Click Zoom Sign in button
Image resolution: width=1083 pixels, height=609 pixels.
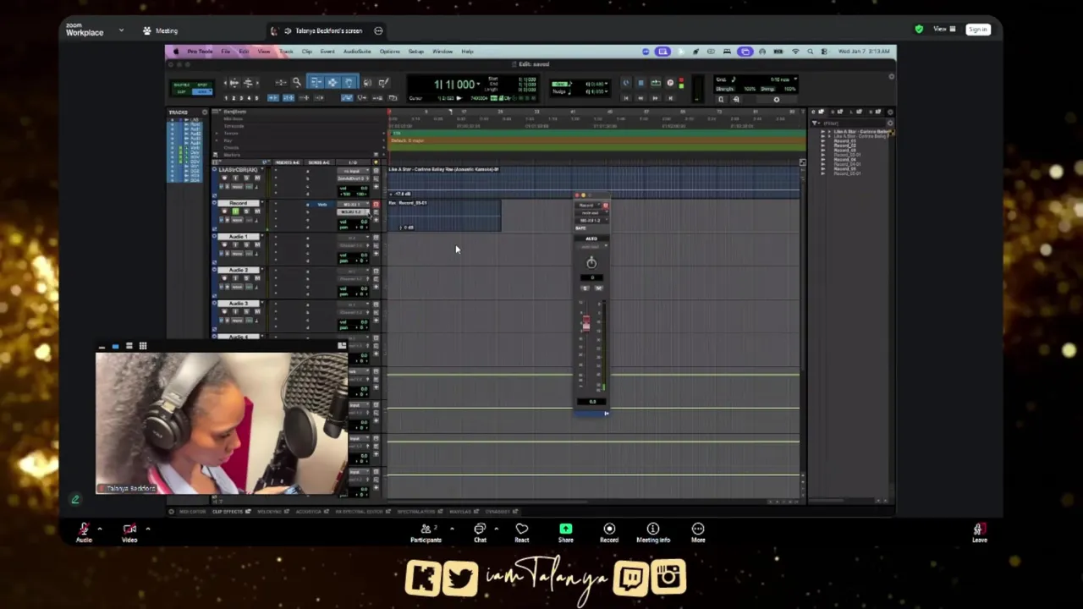pyautogui.click(x=978, y=30)
